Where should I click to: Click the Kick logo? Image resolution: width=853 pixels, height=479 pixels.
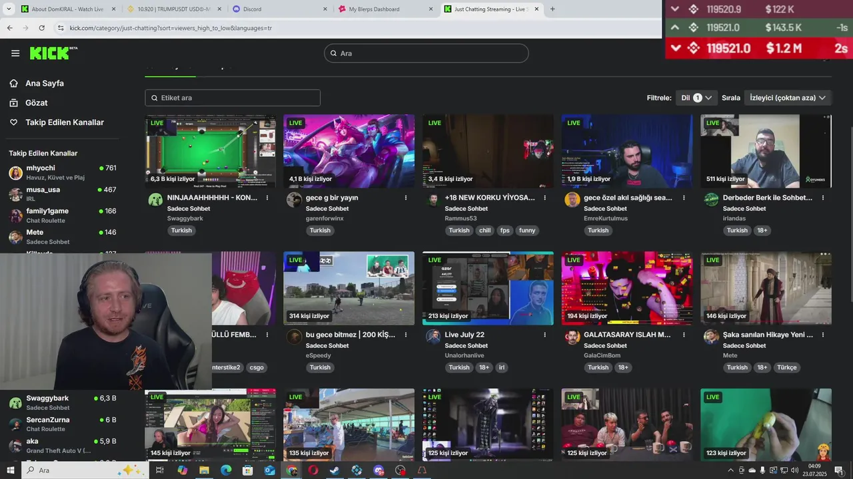(x=53, y=53)
